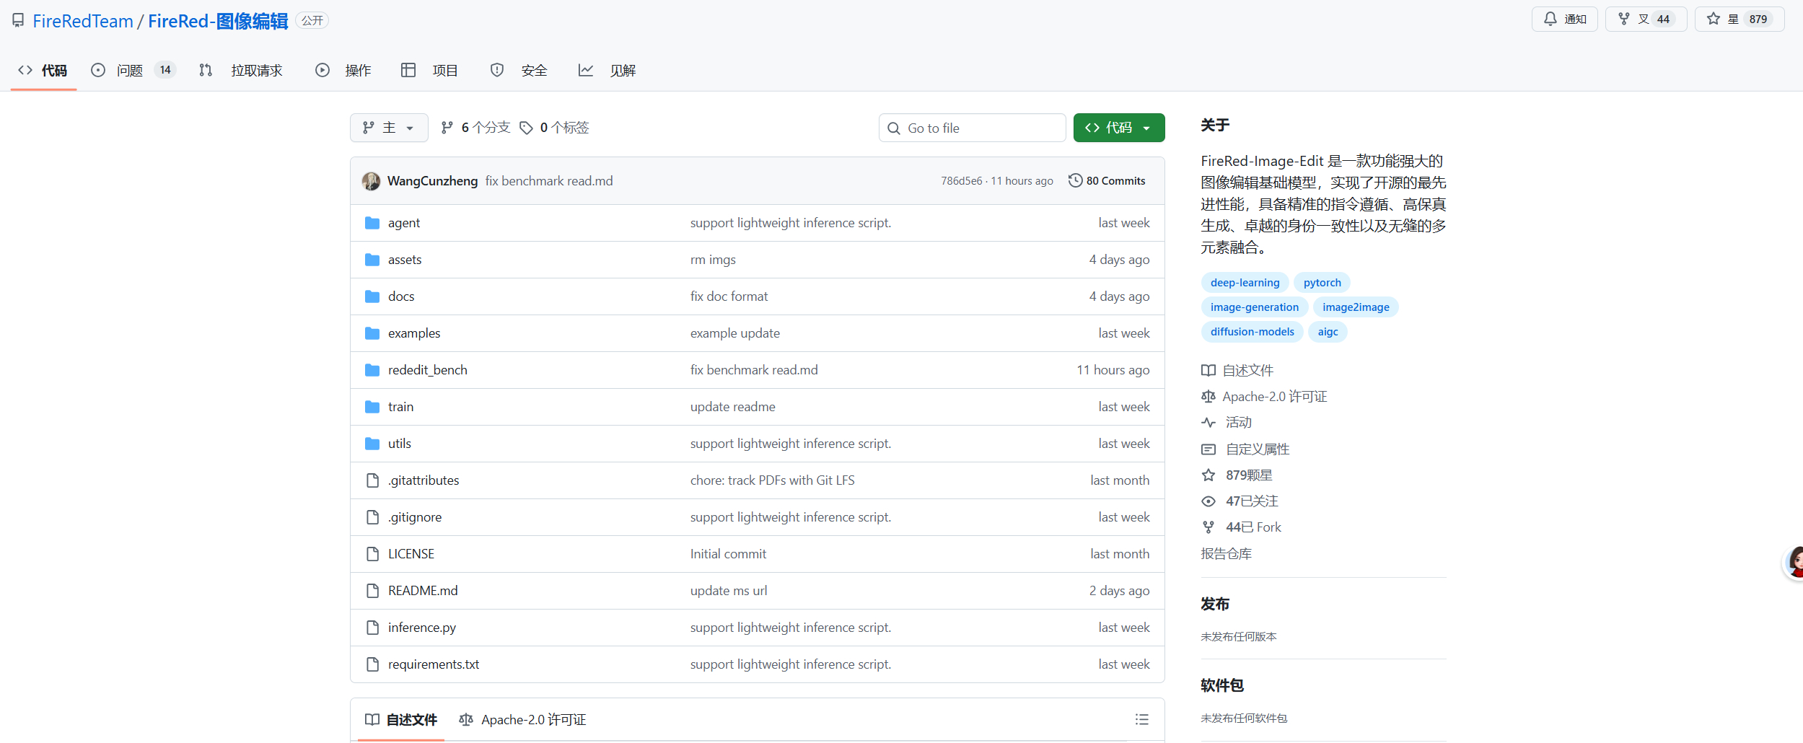Click the 又 fork button label
The width and height of the screenshot is (1803, 743).
point(1644,19)
